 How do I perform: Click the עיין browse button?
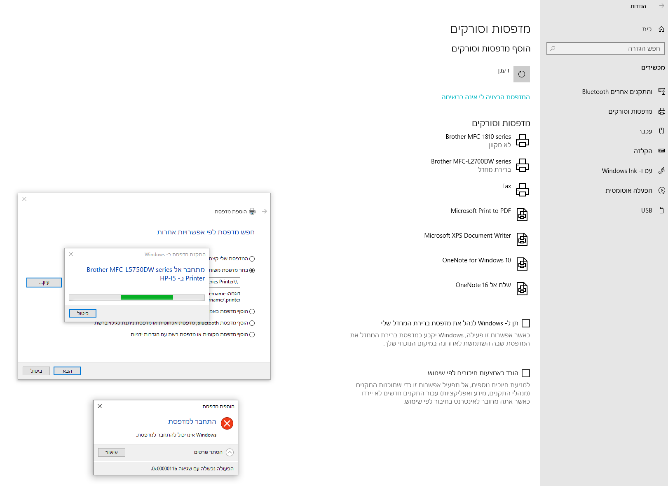pyautogui.click(x=44, y=283)
